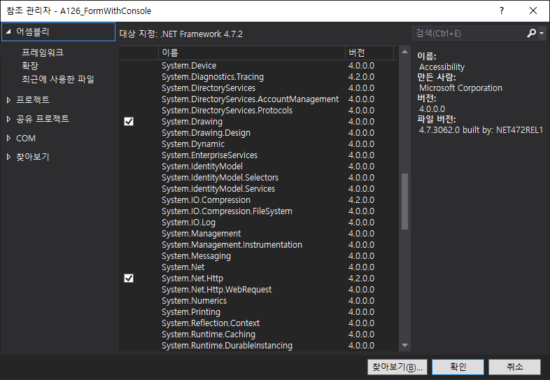
Task: Select System.EnterpriseServices row
Action: 258,155
